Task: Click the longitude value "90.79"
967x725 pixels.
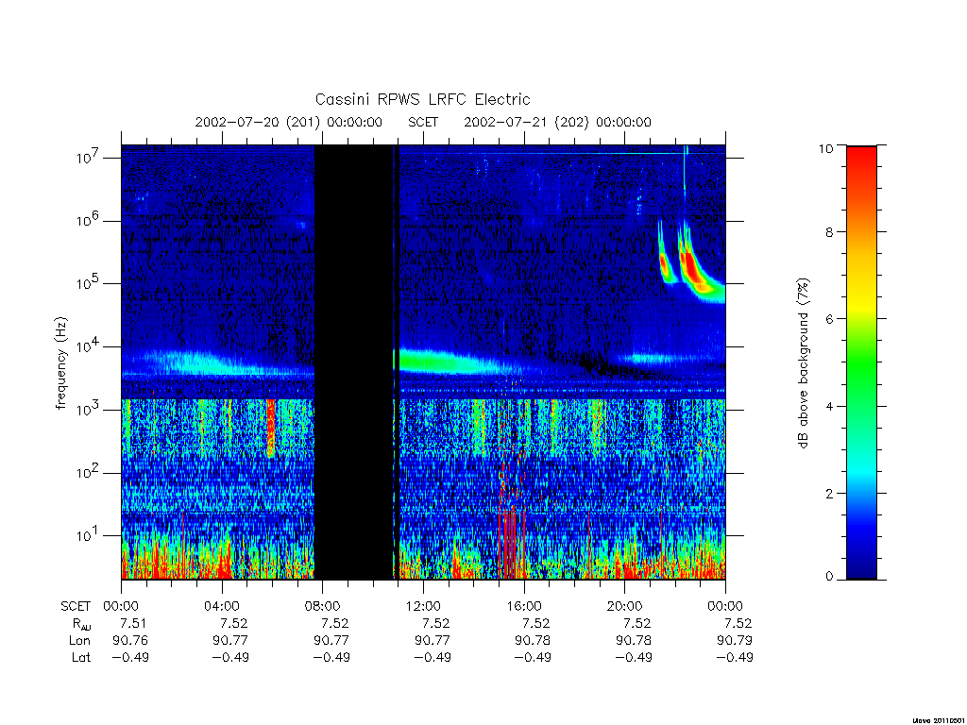Action: point(735,641)
